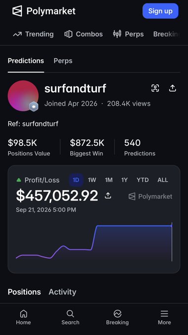Select the YTD time range

tap(143, 180)
